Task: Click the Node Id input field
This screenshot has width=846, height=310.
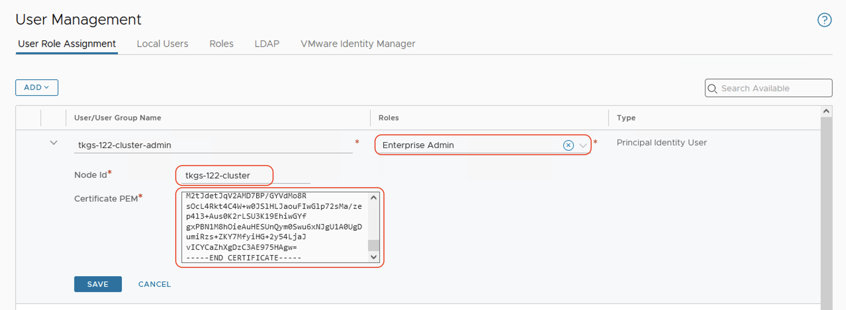Action: 245,175
